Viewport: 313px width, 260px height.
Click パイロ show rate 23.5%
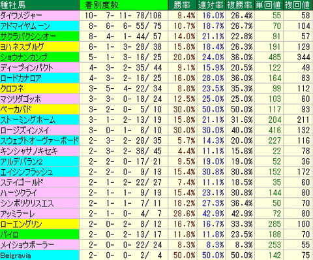click(x=242, y=235)
